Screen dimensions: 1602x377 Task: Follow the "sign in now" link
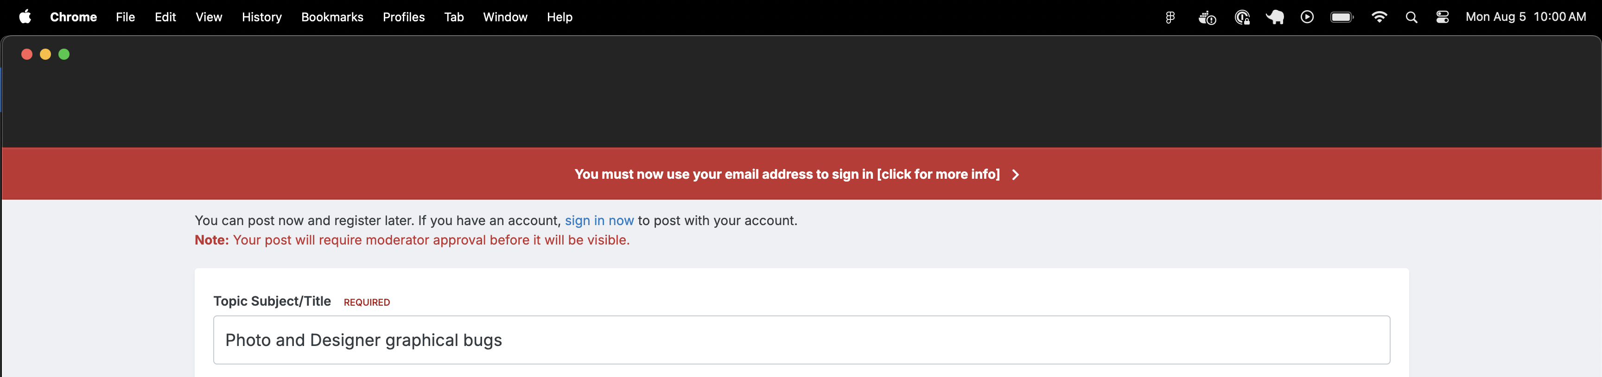pyautogui.click(x=599, y=220)
